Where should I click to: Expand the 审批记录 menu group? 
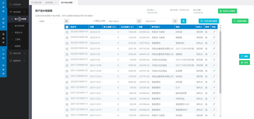click(x=18, y=53)
